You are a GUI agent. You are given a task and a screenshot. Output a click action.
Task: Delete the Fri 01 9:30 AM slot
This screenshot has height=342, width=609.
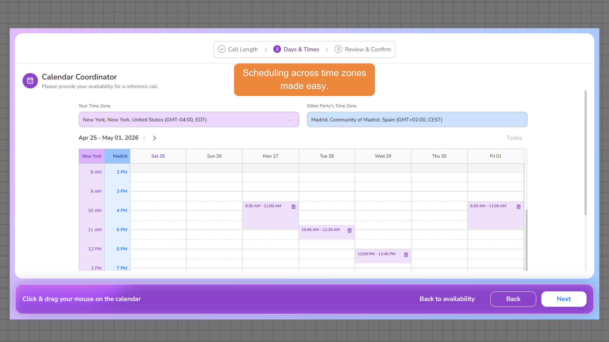519,207
